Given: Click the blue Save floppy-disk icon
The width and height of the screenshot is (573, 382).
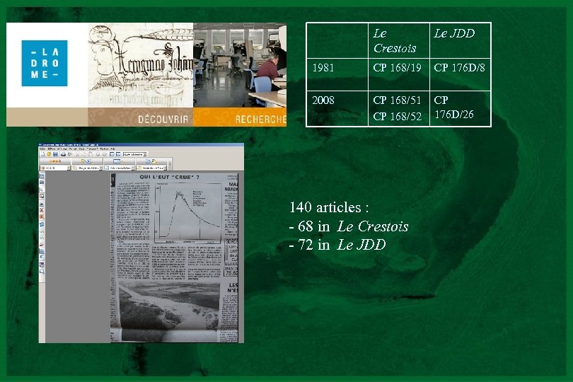Looking at the screenshot, I should 55,154.
